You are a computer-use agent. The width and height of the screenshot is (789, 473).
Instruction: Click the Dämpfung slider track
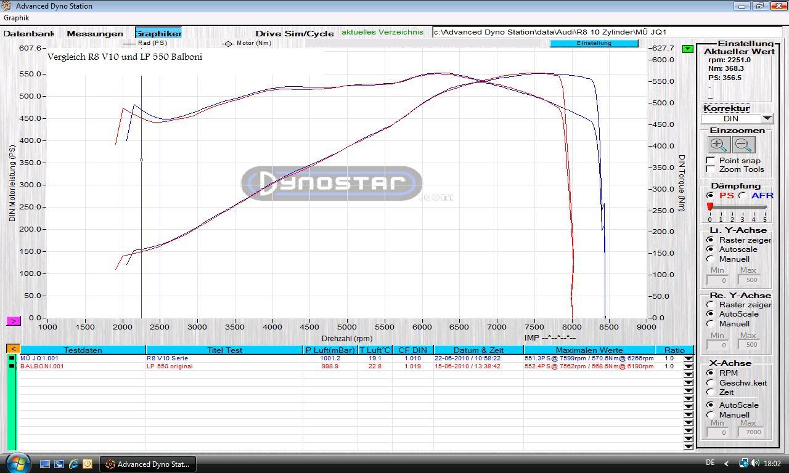click(x=738, y=208)
